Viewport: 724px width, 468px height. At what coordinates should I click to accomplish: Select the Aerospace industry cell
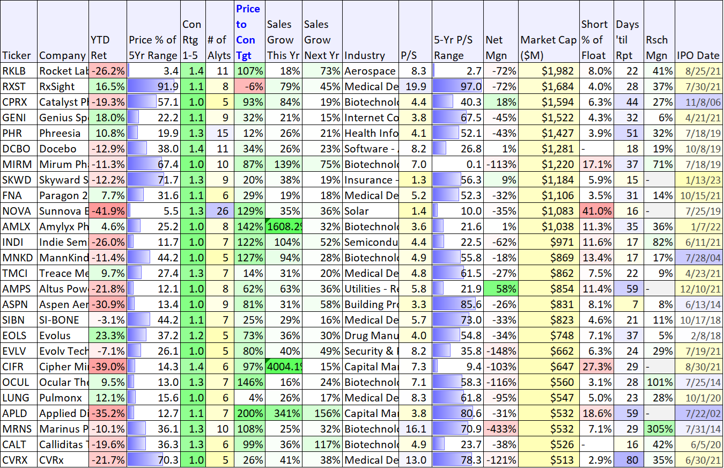click(x=371, y=71)
